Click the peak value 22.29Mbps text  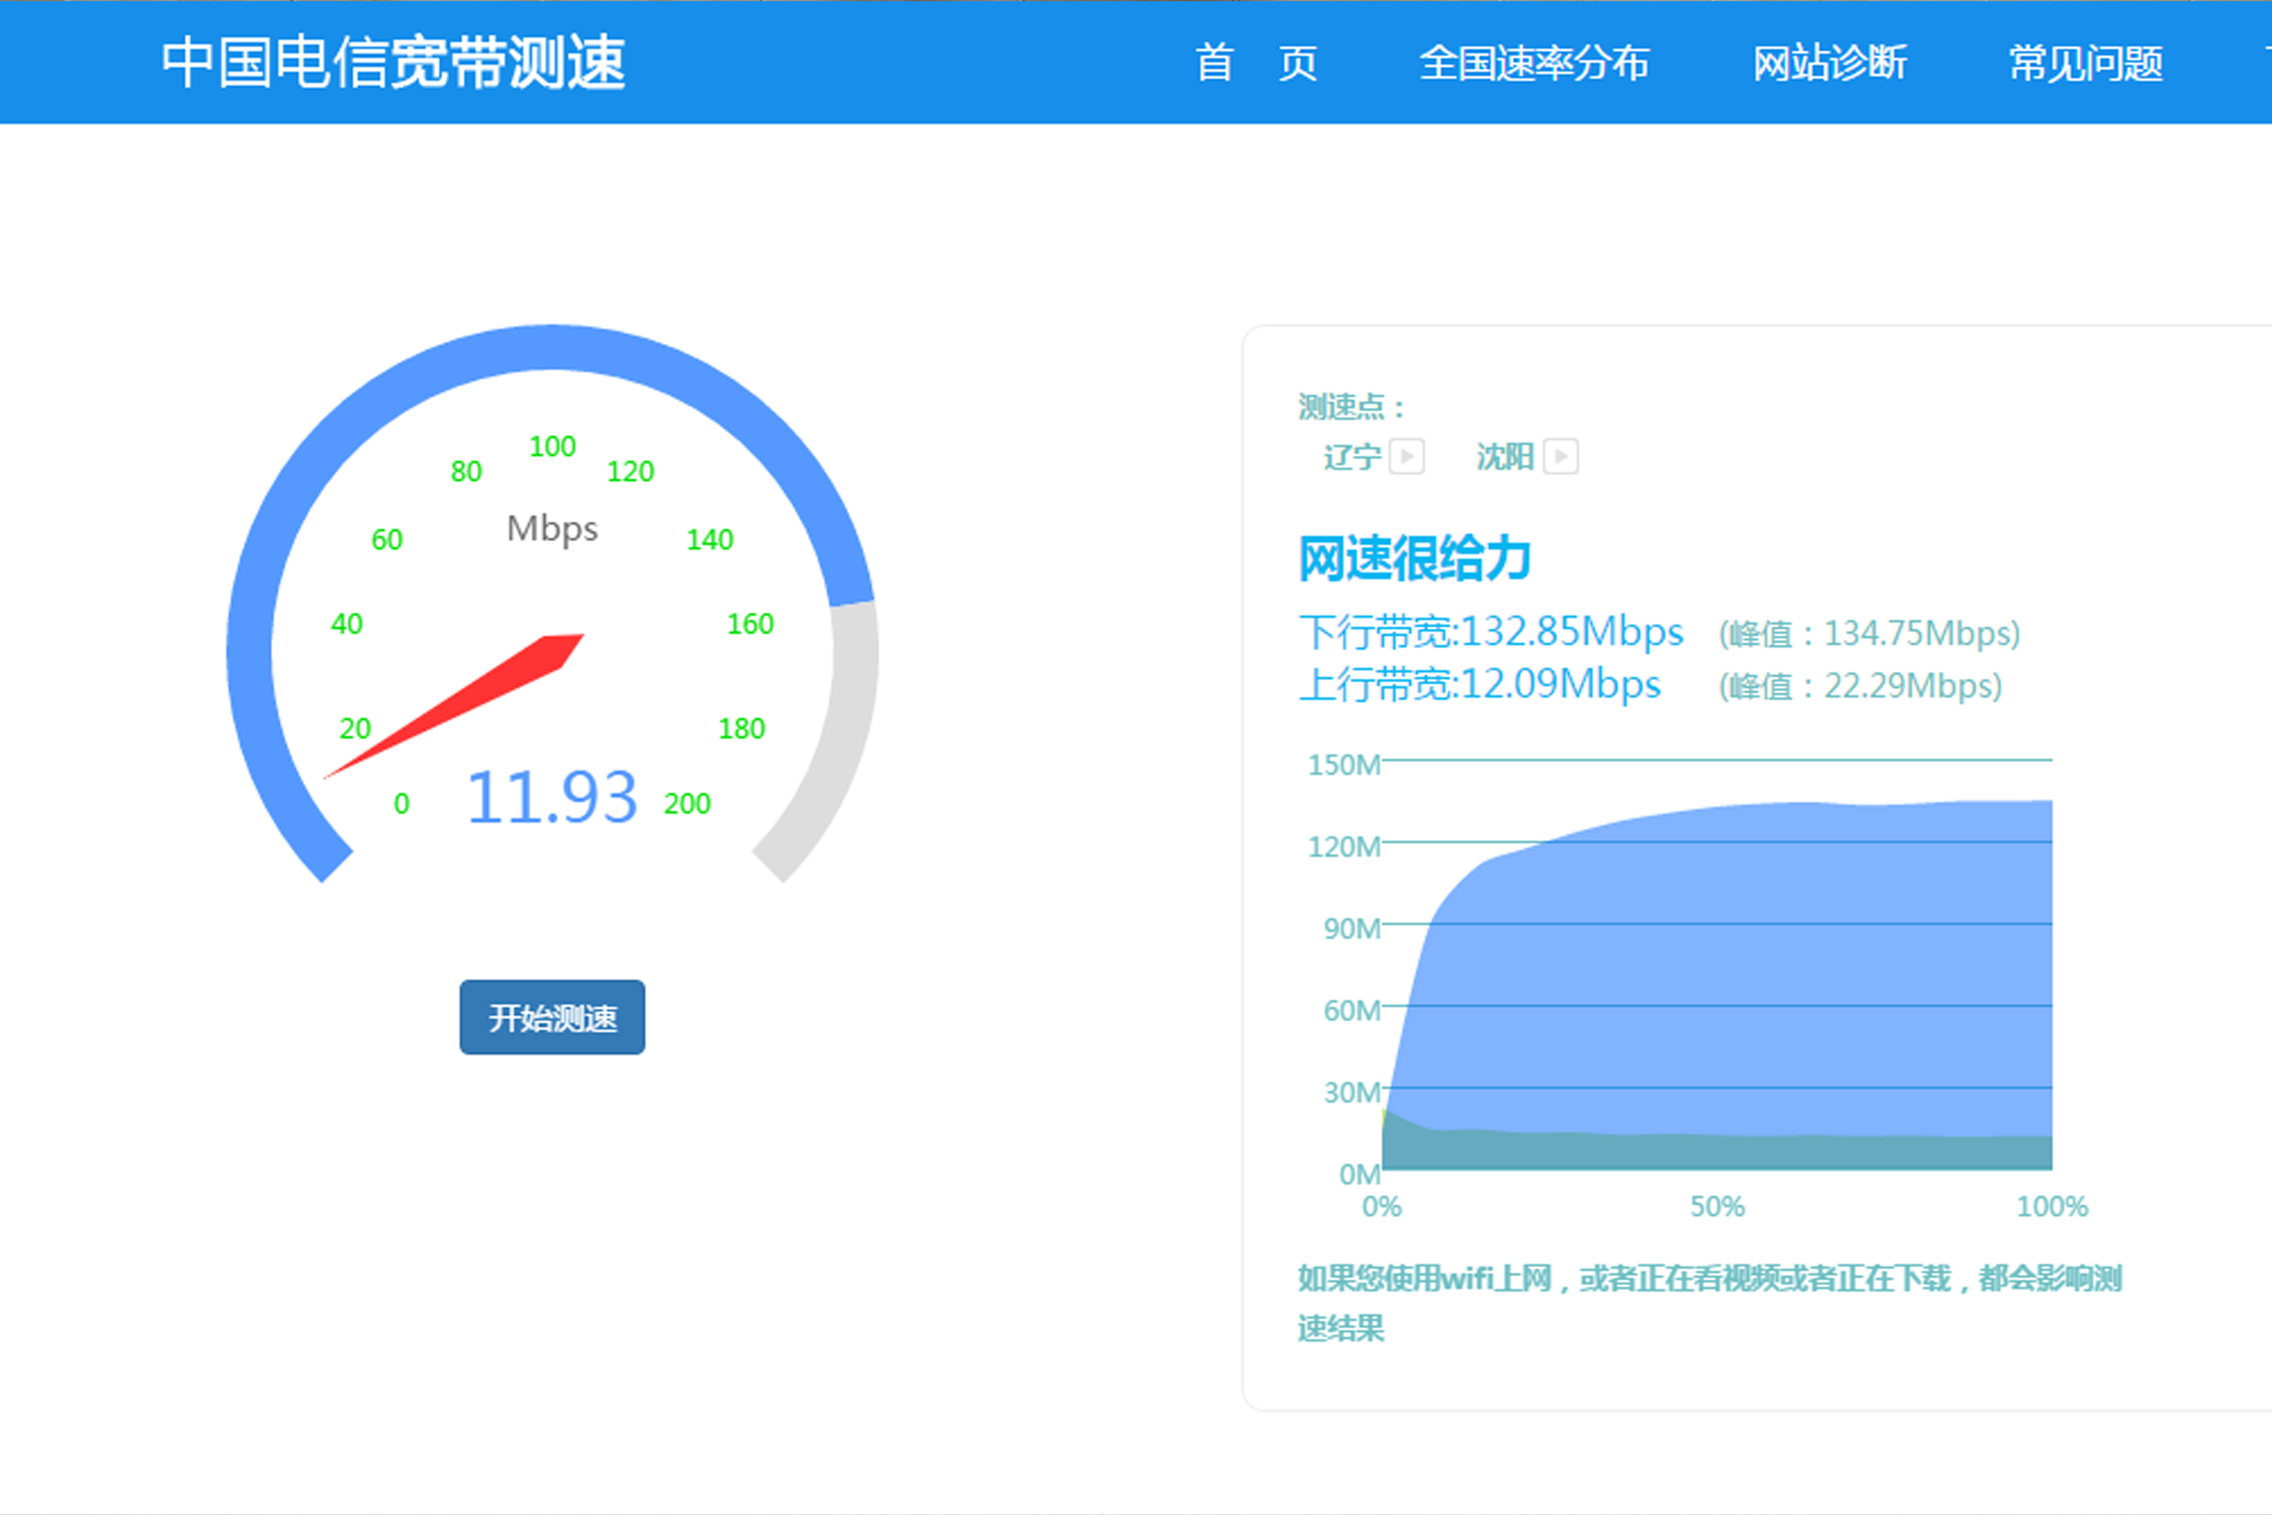tap(1860, 686)
